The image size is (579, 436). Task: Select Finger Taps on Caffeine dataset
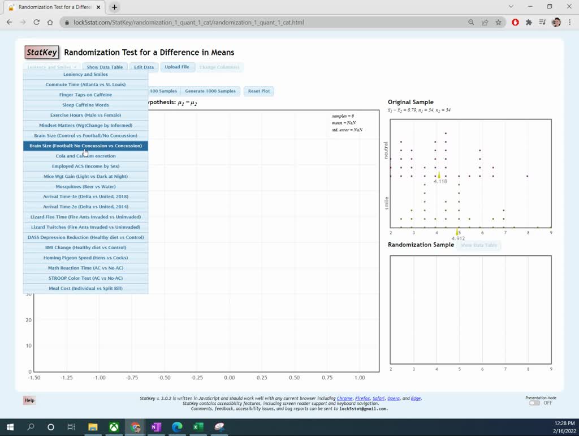tap(86, 95)
